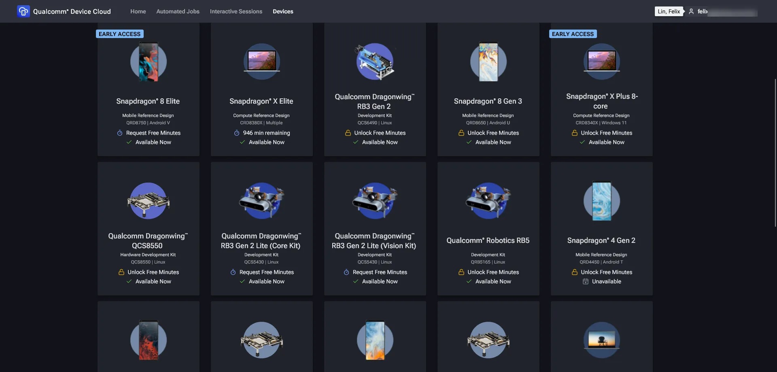Click the timer icon on Snapdragon X Elite
The width and height of the screenshot is (777, 372).
pyautogui.click(x=237, y=133)
